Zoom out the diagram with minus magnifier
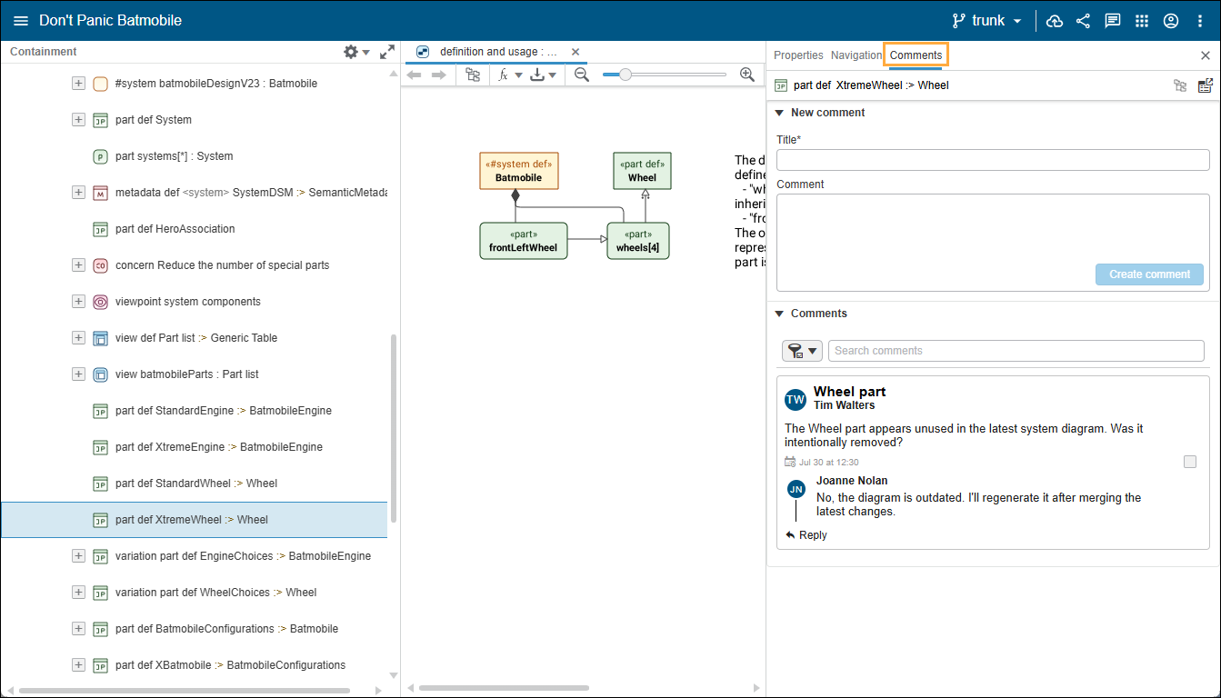The width and height of the screenshot is (1221, 698). 582,75
